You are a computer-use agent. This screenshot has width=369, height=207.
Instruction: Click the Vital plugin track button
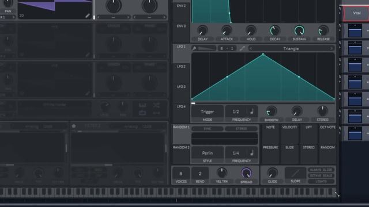(x=357, y=13)
